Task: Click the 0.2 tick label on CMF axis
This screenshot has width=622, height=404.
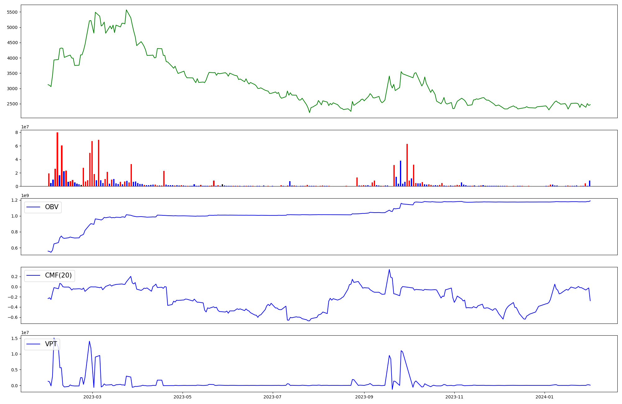Action: click(x=14, y=277)
